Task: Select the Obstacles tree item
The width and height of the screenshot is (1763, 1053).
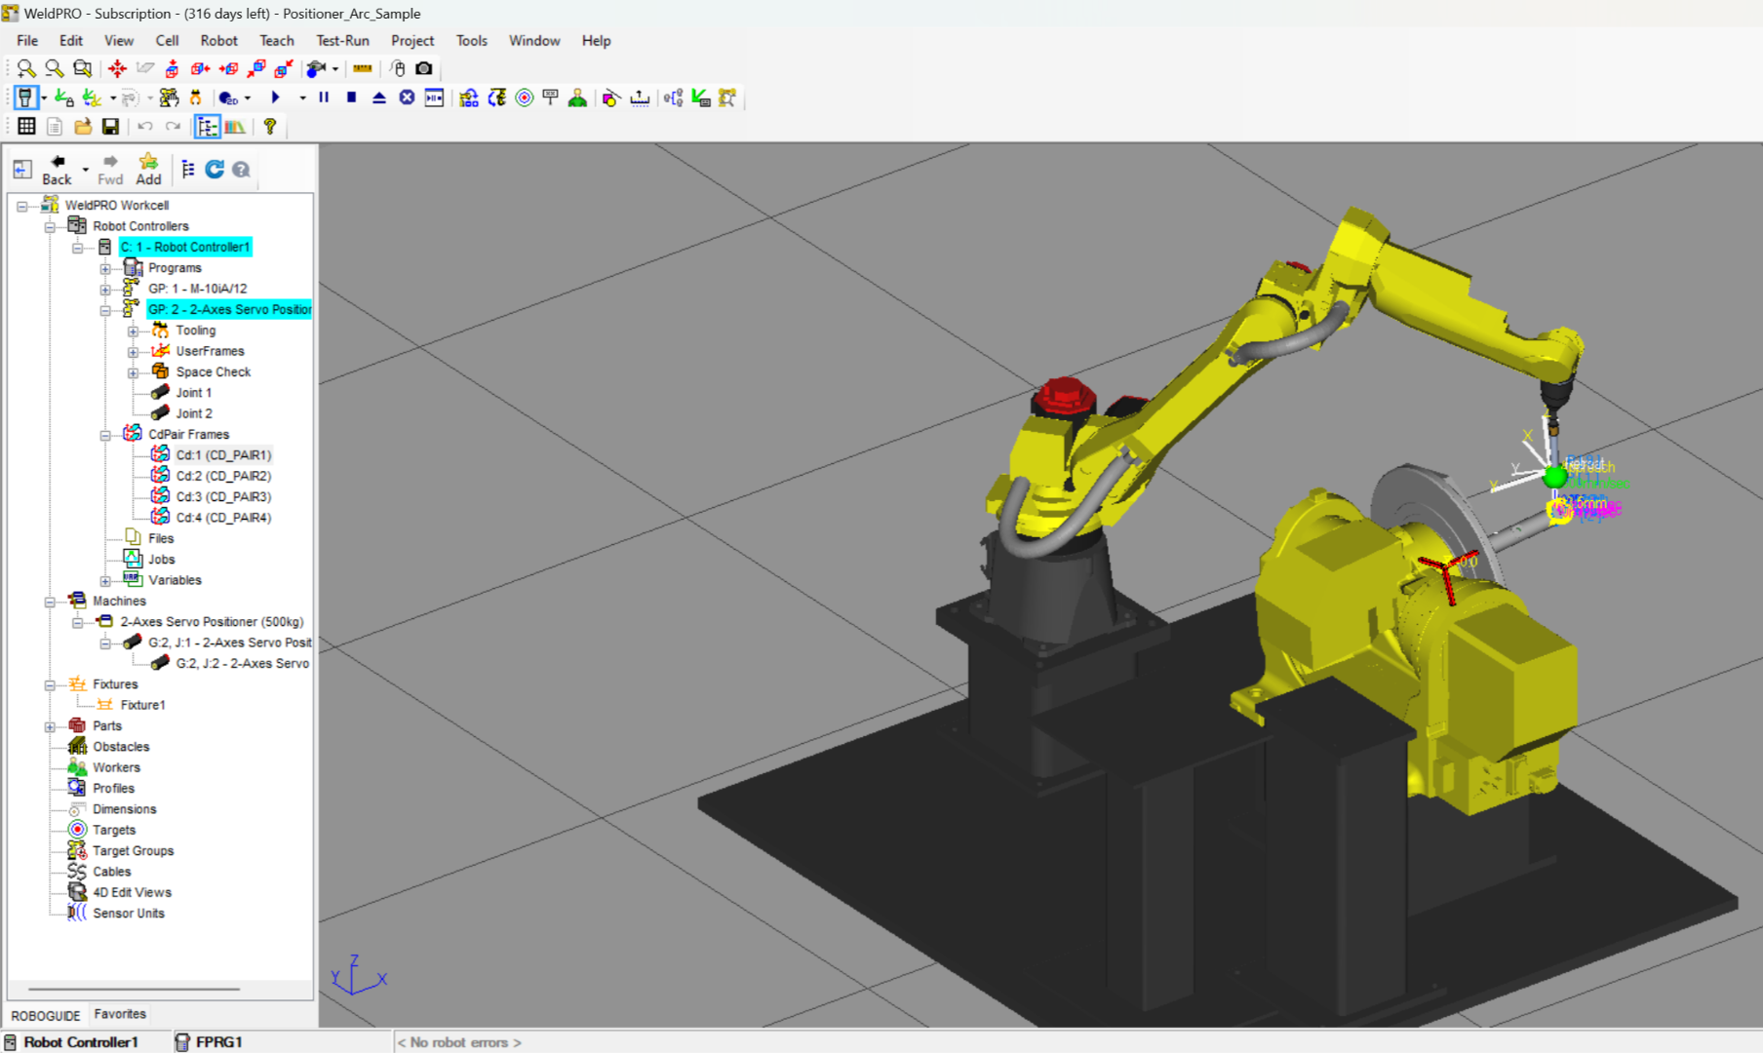Action: [121, 747]
